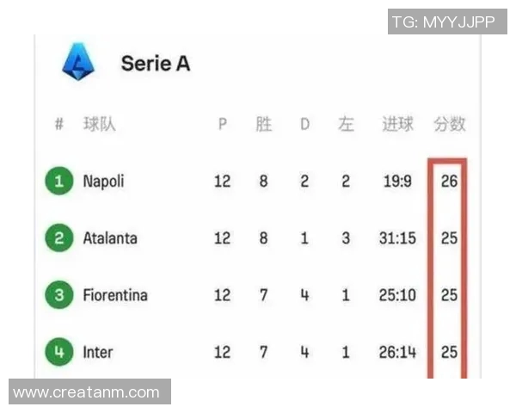Select the rank 3 green badge
This screenshot has width=516, height=413.
click(58, 295)
